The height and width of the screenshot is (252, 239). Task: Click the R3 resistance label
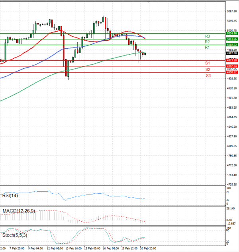pyautogui.click(x=208, y=36)
